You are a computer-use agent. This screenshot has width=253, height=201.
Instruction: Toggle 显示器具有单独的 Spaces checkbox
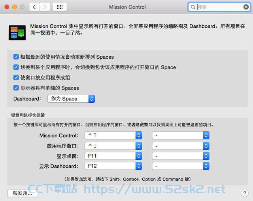pos(16,88)
